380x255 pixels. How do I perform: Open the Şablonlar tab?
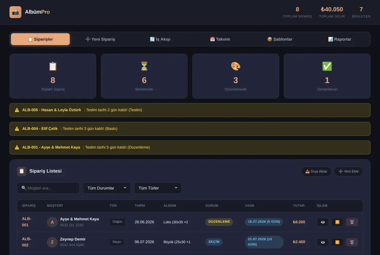280,39
